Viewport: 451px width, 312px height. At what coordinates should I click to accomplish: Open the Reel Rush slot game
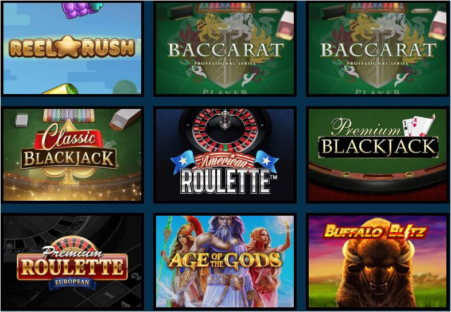pos(72,48)
